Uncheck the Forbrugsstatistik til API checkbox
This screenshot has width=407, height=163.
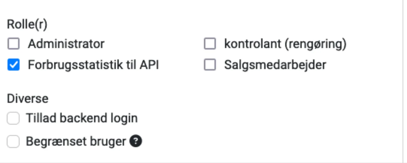13,65
